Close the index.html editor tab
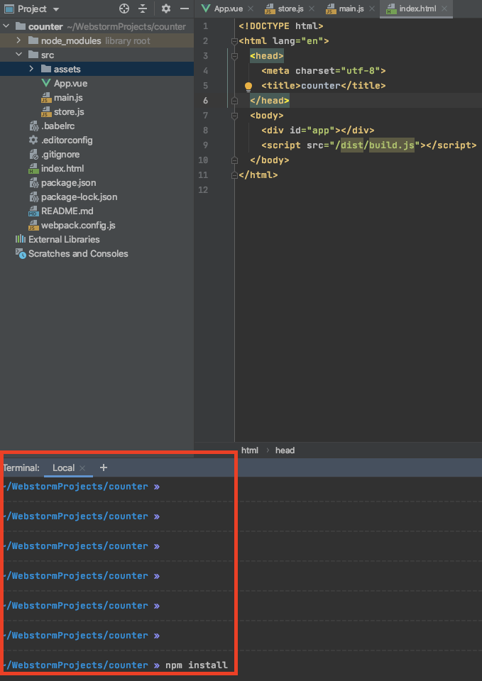Screen dimensions: 482x681 (x=444, y=9)
